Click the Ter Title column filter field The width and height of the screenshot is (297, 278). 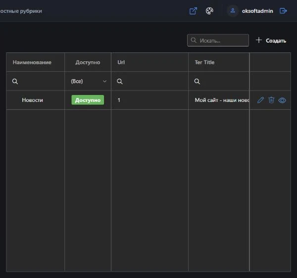(219, 82)
